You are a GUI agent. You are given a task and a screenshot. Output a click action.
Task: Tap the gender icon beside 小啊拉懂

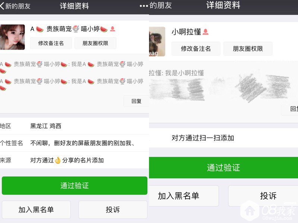[x=206, y=32]
